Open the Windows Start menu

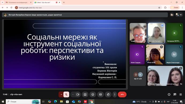[3, 102]
